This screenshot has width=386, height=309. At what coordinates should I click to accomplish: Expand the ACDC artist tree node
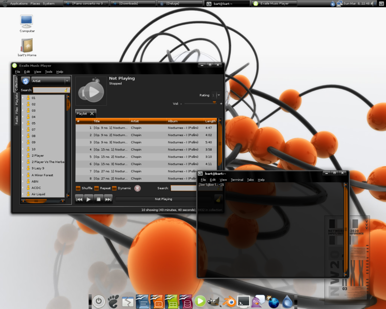pos(23,188)
